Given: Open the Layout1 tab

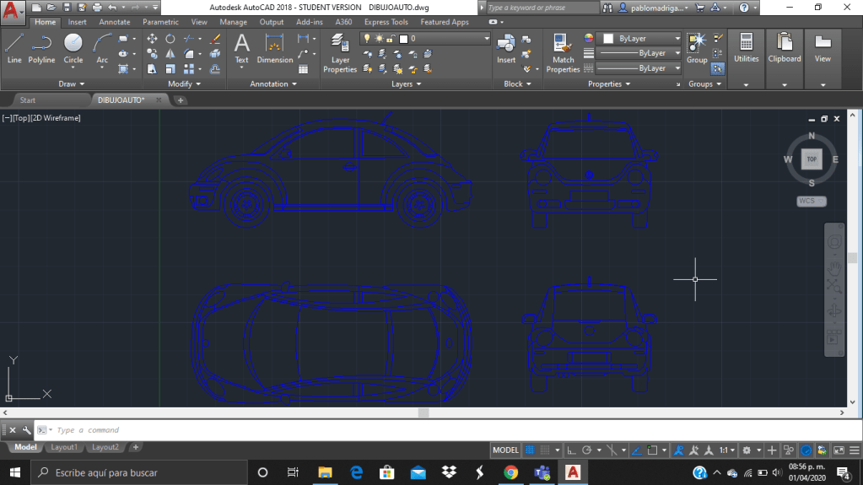Looking at the screenshot, I should pos(64,447).
